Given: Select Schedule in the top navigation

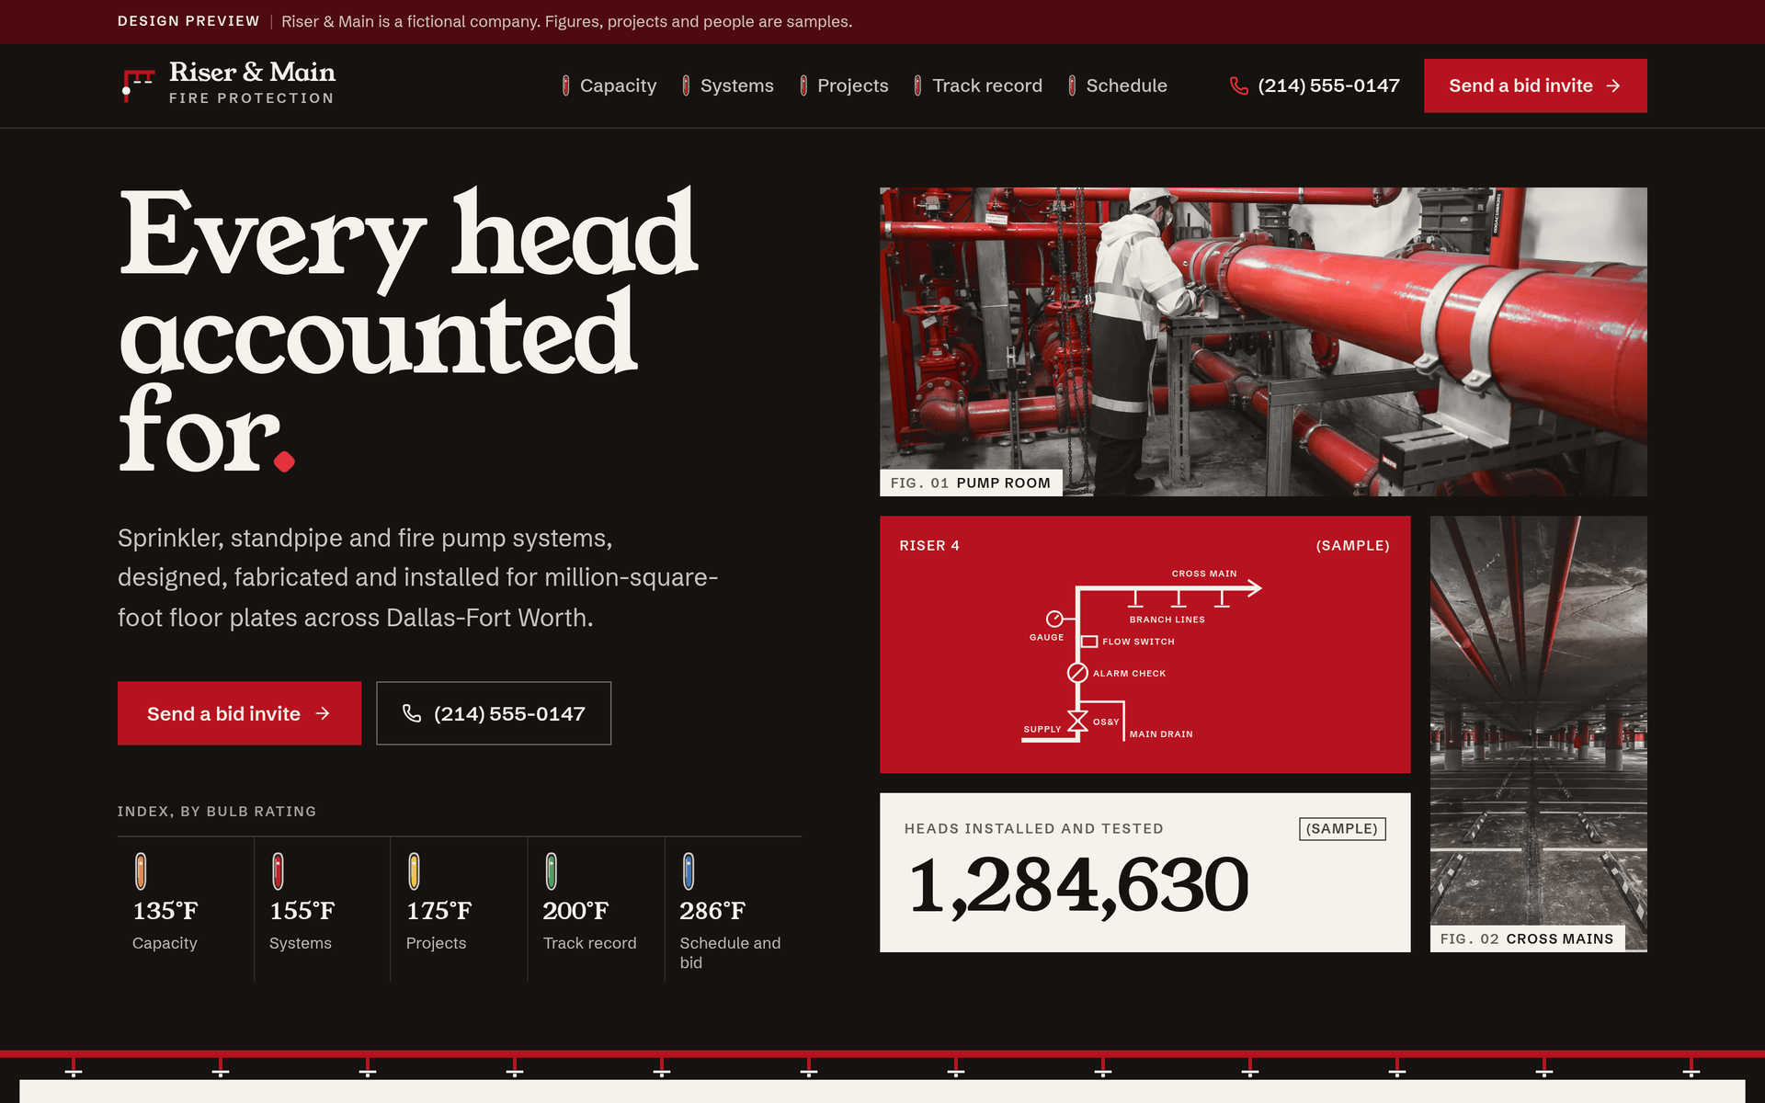Looking at the screenshot, I should tap(1117, 85).
